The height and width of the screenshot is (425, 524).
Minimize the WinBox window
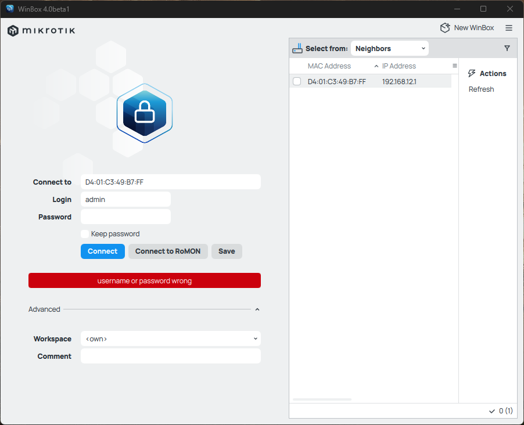coord(457,9)
